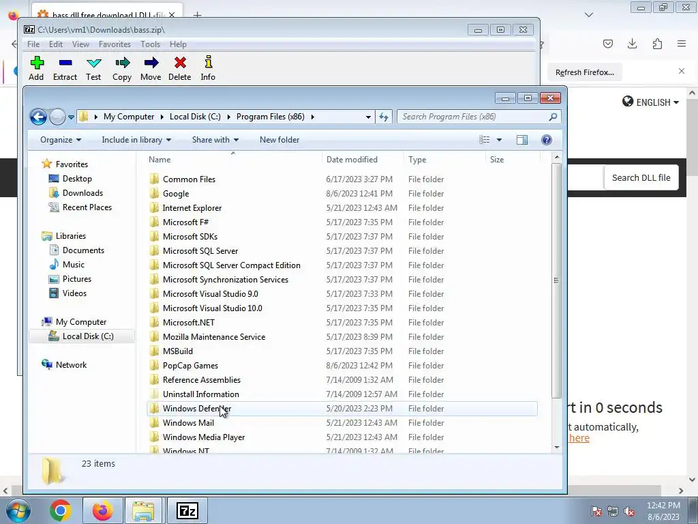Image resolution: width=698 pixels, height=524 pixels.
Task: Open Firefox hamburger application menu
Action: pos(682,44)
